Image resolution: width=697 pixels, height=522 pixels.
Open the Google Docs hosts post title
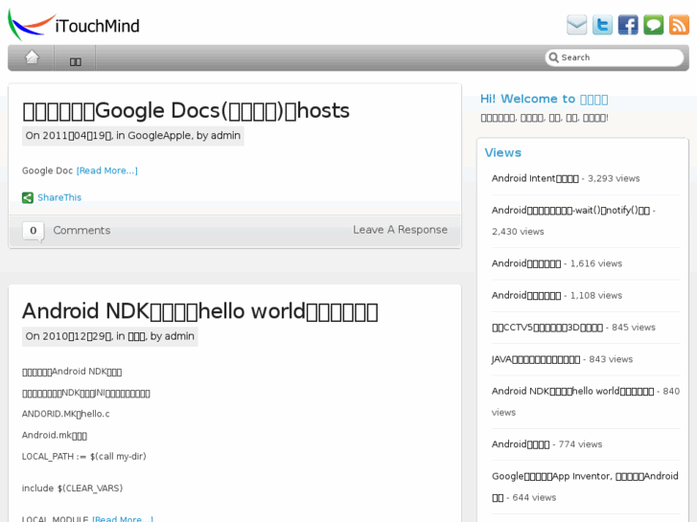coord(185,110)
